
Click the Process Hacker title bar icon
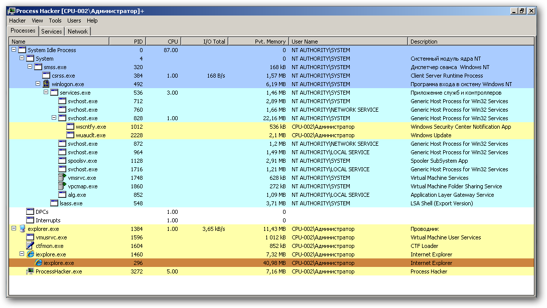tap(12, 11)
